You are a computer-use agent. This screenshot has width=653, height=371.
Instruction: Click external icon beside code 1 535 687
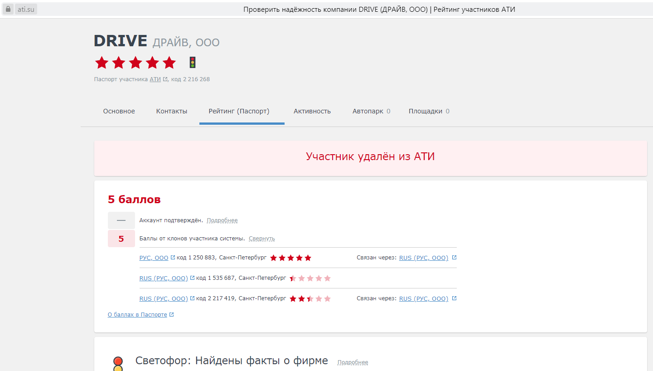coord(192,278)
